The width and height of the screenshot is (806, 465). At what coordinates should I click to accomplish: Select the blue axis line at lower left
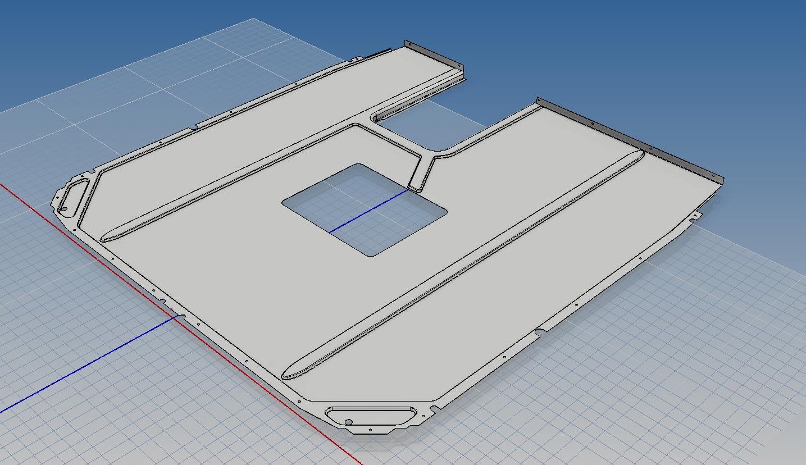pos(84,365)
